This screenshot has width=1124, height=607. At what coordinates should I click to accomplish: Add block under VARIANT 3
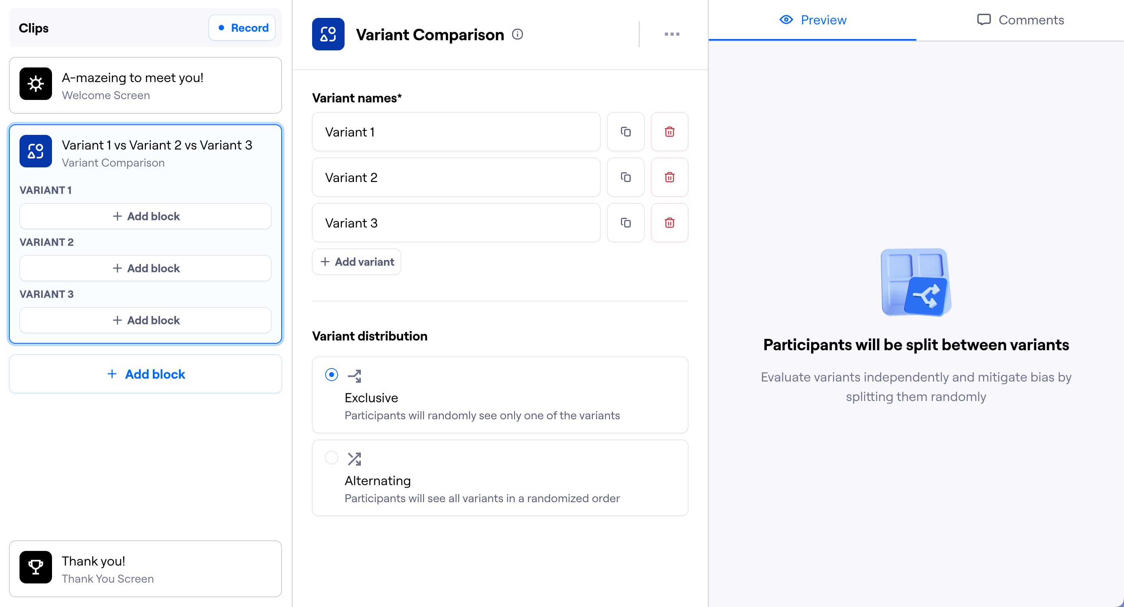pyautogui.click(x=145, y=320)
